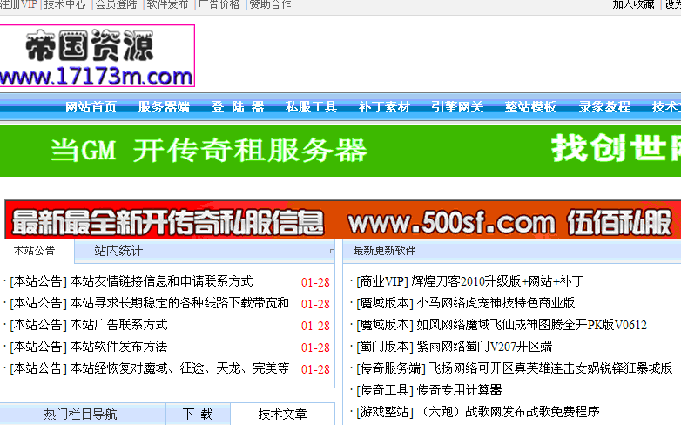The height and width of the screenshot is (425, 681).
Task: Open the 网站首页 navigation item
Action: (x=91, y=107)
